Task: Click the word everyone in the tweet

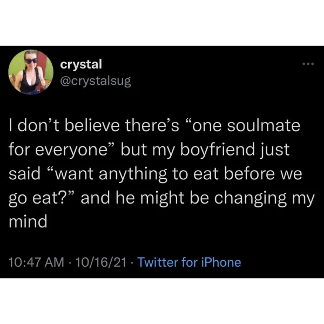Action: [71, 150]
